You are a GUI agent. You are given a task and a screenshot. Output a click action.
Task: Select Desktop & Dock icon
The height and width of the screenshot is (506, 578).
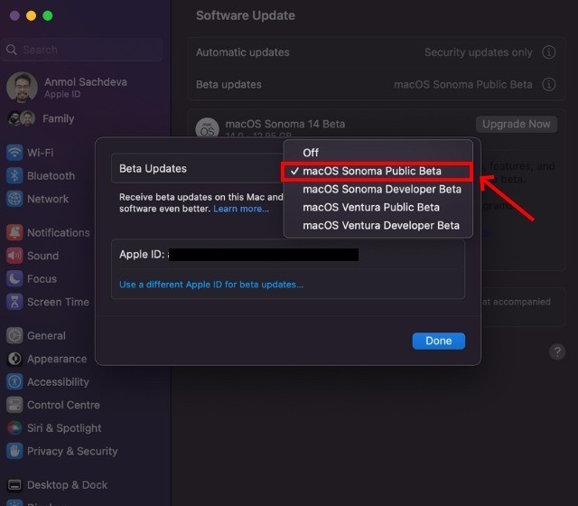(14, 485)
